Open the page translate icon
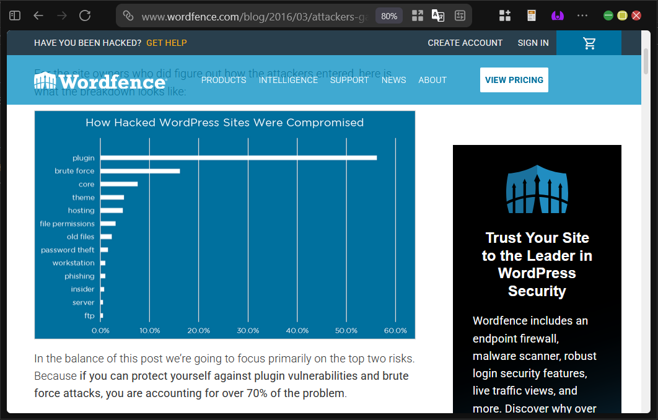This screenshot has height=420, width=658. [x=438, y=16]
